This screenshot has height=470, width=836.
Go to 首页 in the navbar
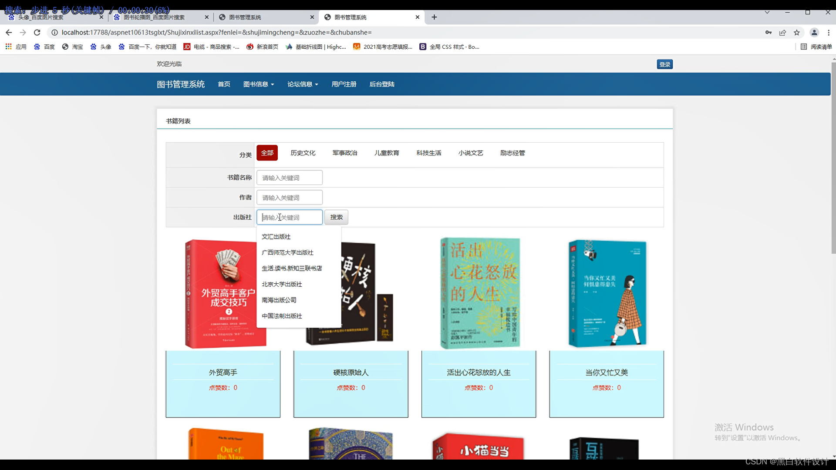pos(224,84)
